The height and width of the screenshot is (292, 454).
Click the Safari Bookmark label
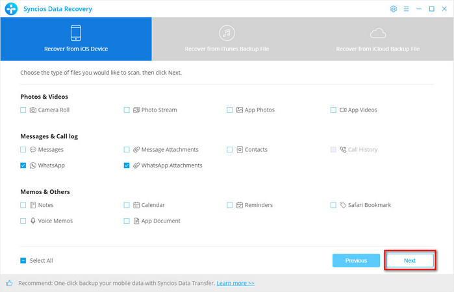pyautogui.click(x=370, y=205)
